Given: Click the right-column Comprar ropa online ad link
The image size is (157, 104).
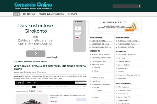Looking at the screenshot, I should click(x=128, y=41).
